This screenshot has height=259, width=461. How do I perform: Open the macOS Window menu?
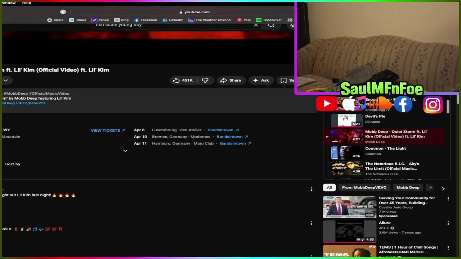8,3
